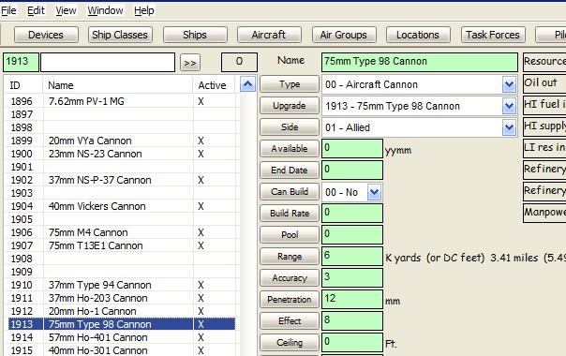Switch to the Task Forces section
The width and height of the screenshot is (566, 356).
point(493,35)
